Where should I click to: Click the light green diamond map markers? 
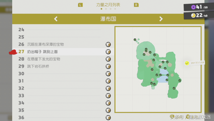tap(138, 41)
